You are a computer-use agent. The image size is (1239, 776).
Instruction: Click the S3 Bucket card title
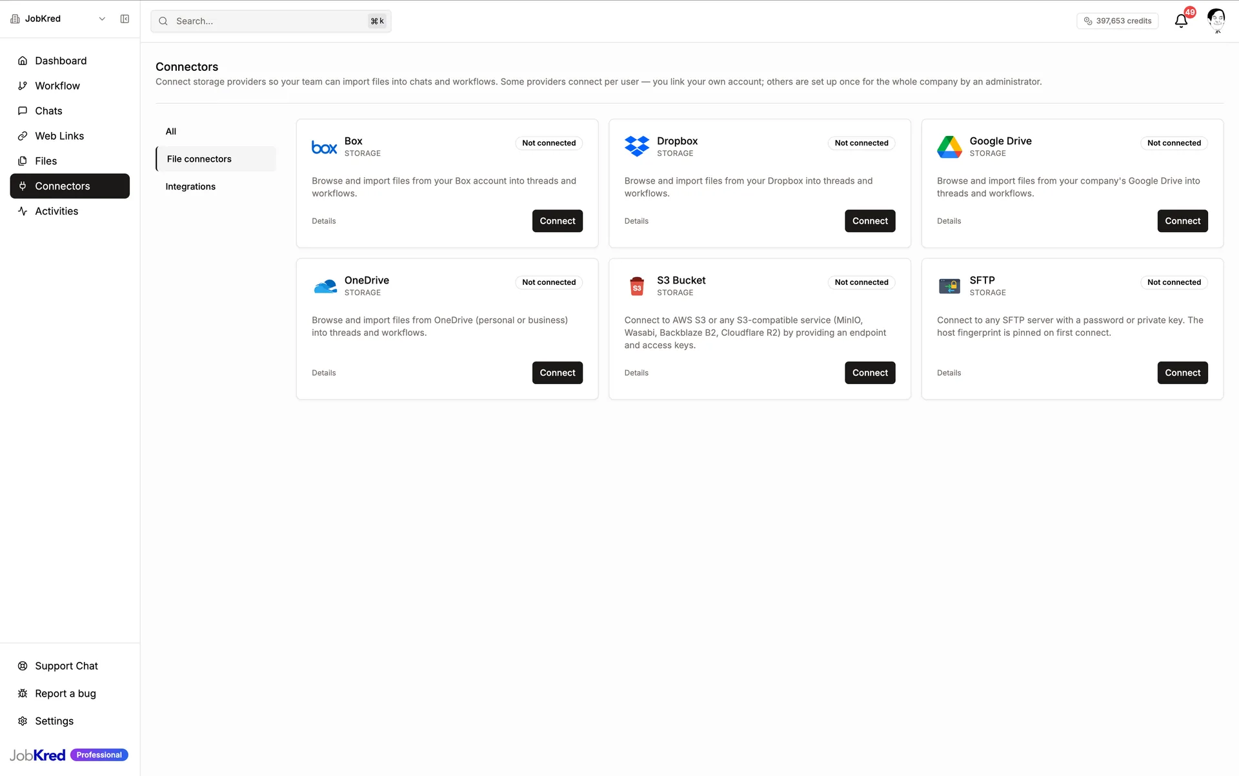click(x=681, y=280)
